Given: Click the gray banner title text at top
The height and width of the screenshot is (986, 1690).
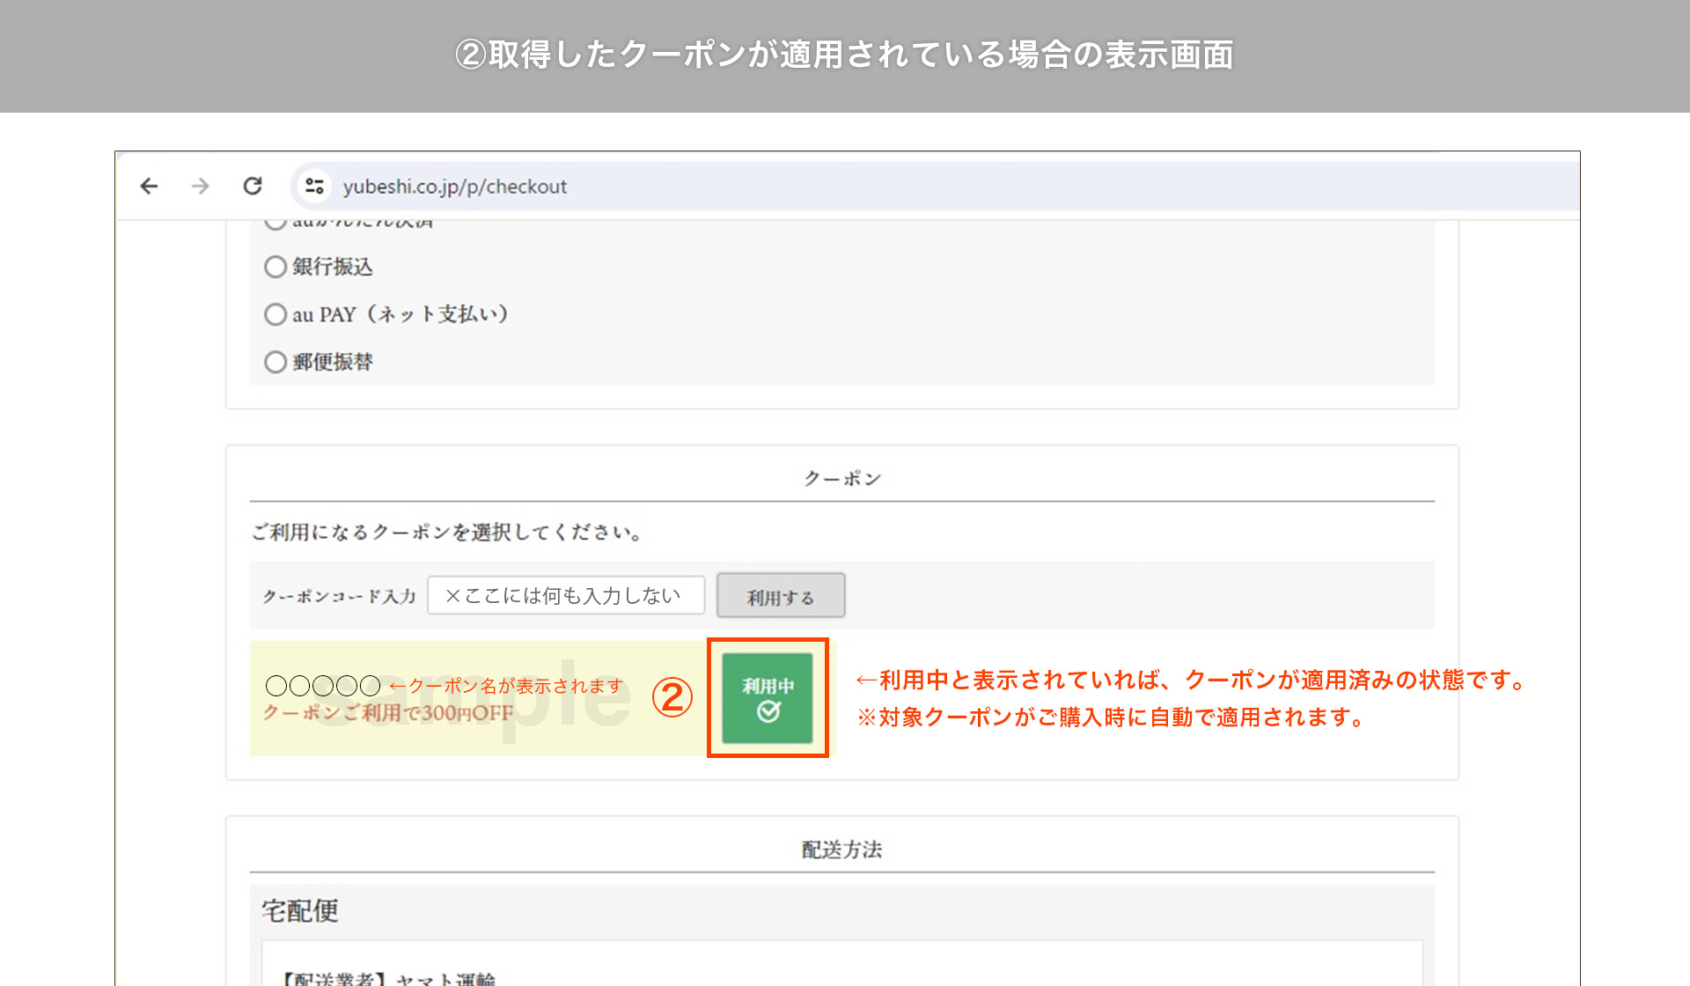Looking at the screenshot, I should pyautogui.click(x=844, y=55).
